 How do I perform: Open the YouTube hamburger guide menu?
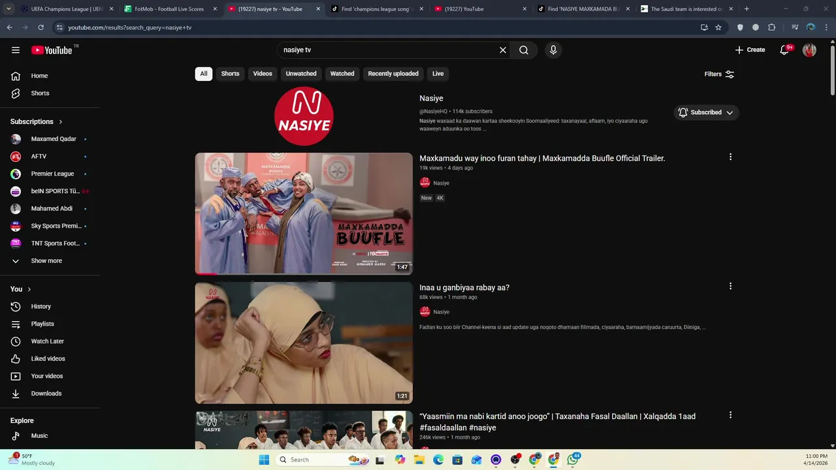pyautogui.click(x=16, y=50)
